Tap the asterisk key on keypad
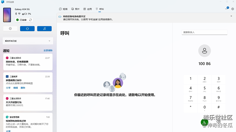 tap(190, 108)
